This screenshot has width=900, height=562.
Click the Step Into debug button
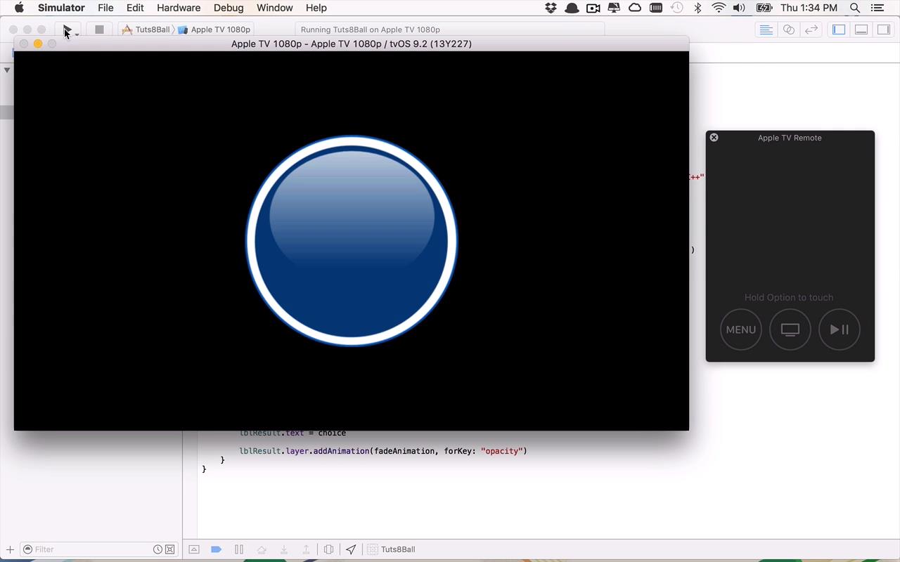[x=284, y=549]
